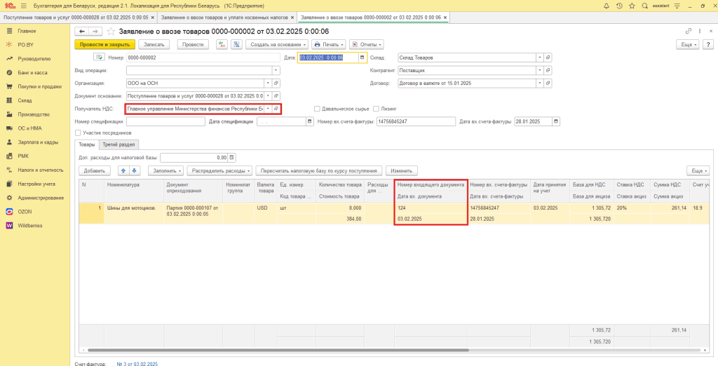Open Банк и касса section

point(32,72)
